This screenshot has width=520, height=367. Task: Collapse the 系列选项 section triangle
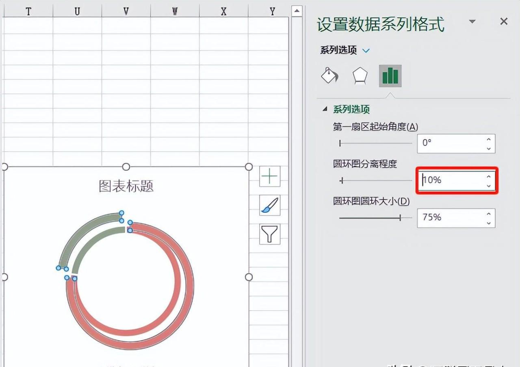pos(325,109)
